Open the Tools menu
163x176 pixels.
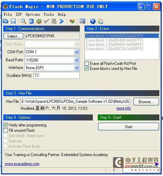pos(49,14)
